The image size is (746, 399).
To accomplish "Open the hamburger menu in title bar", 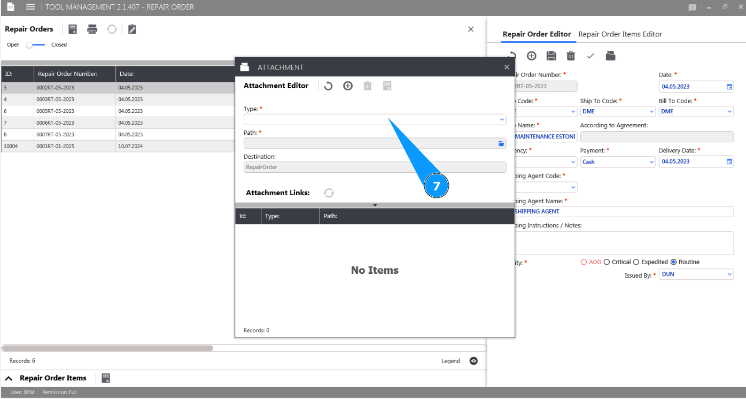I will (x=30, y=7).
